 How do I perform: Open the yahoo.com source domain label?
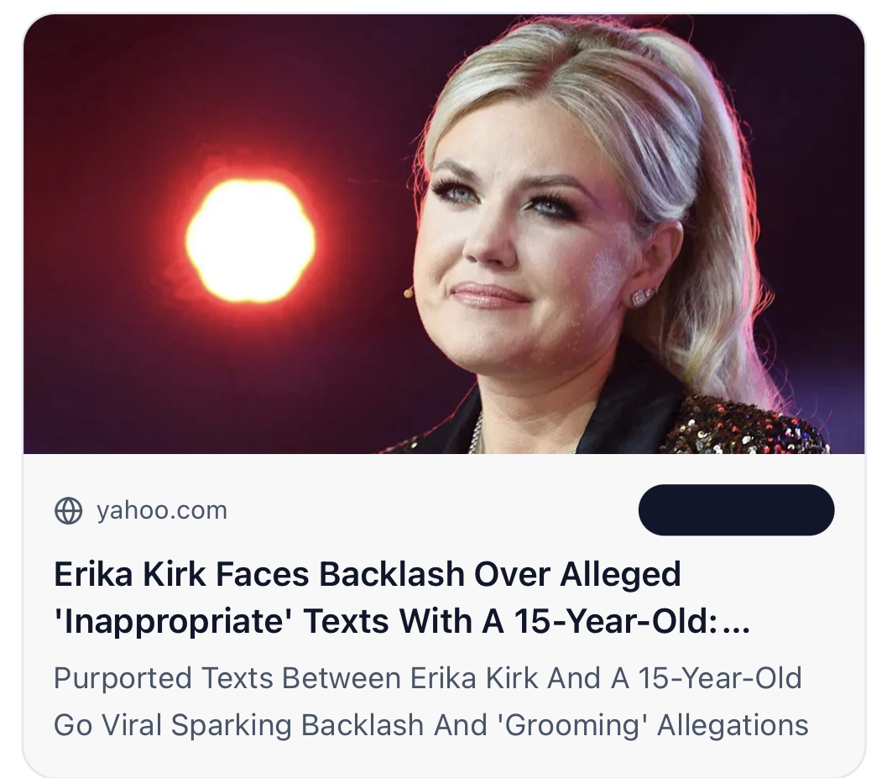point(162,510)
